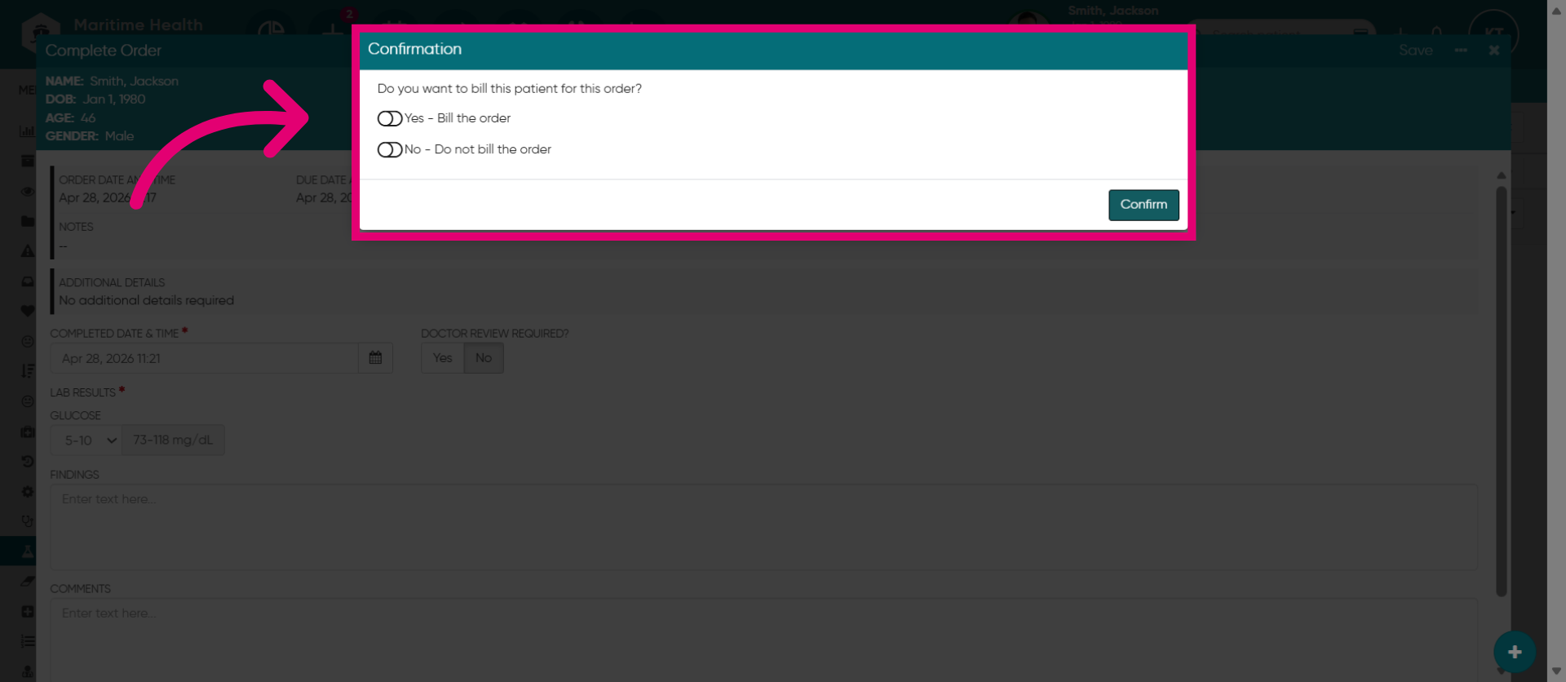1566x682 pixels.
Task: Click the floating plus action button
Action: pyautogui.click(x=1515, y=652)
